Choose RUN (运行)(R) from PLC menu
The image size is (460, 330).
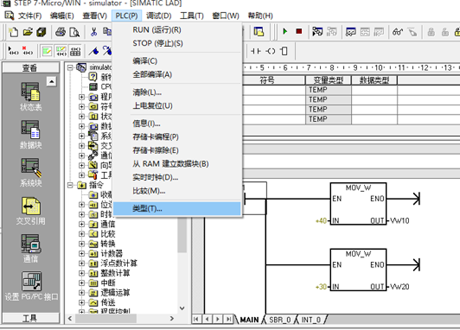pos(177,30)
